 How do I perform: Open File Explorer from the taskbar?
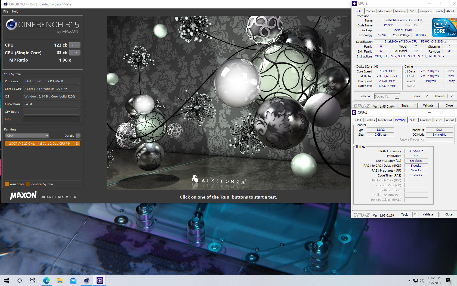coord(60,281)
